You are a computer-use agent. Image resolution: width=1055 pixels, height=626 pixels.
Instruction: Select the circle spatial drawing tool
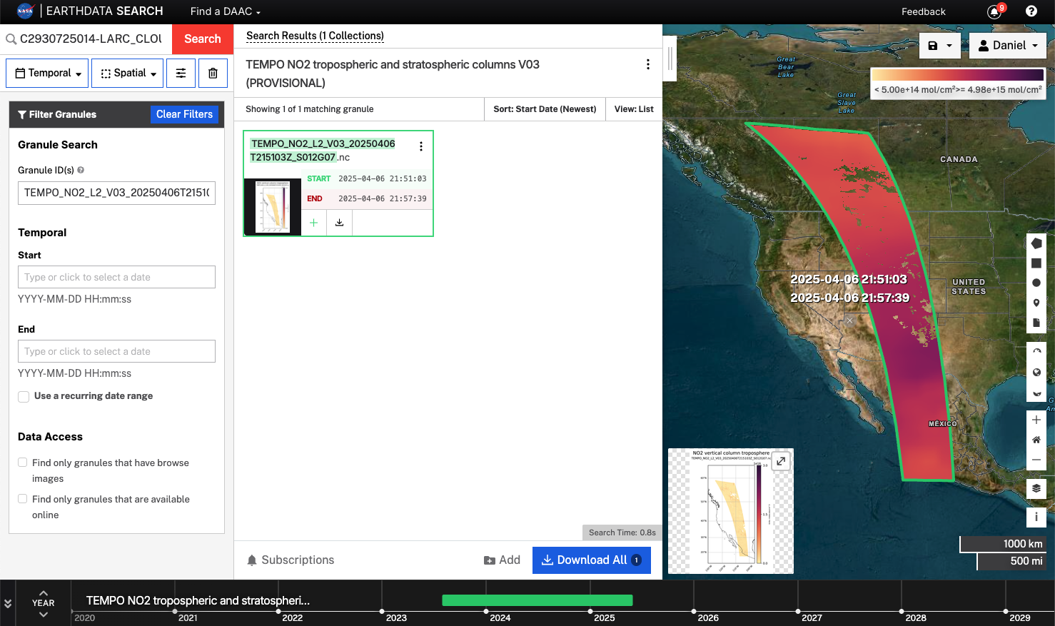(1036, 283)
